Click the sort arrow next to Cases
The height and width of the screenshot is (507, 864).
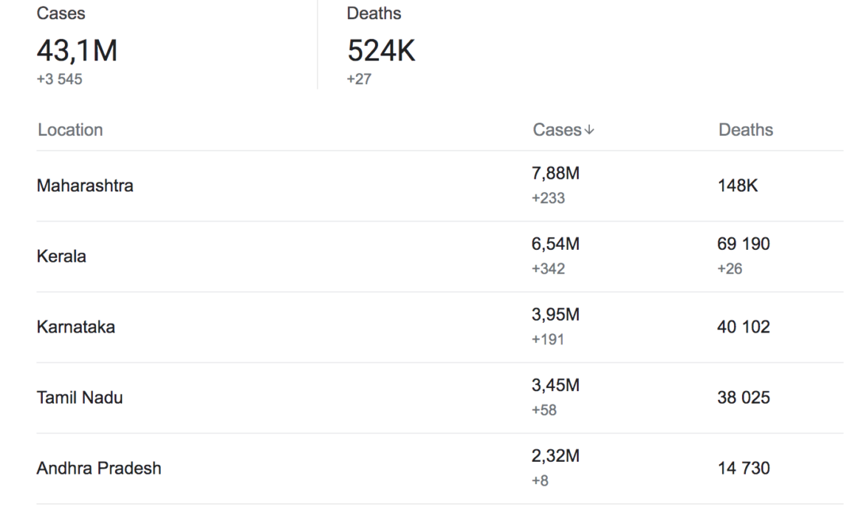[589, 131]
